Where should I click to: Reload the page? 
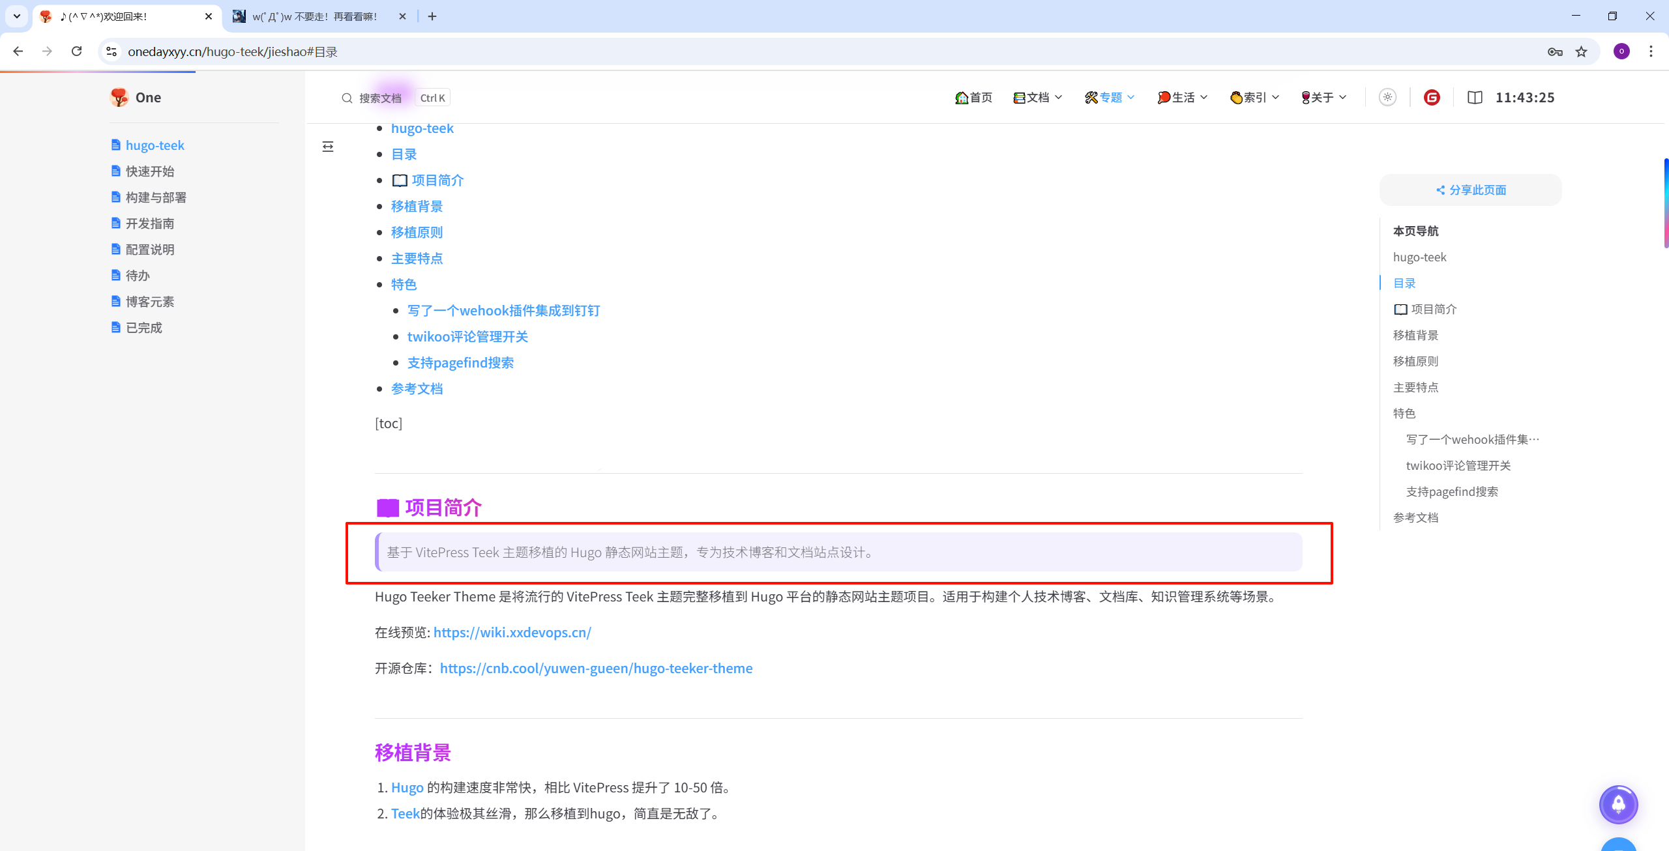(x=77, y=51)
